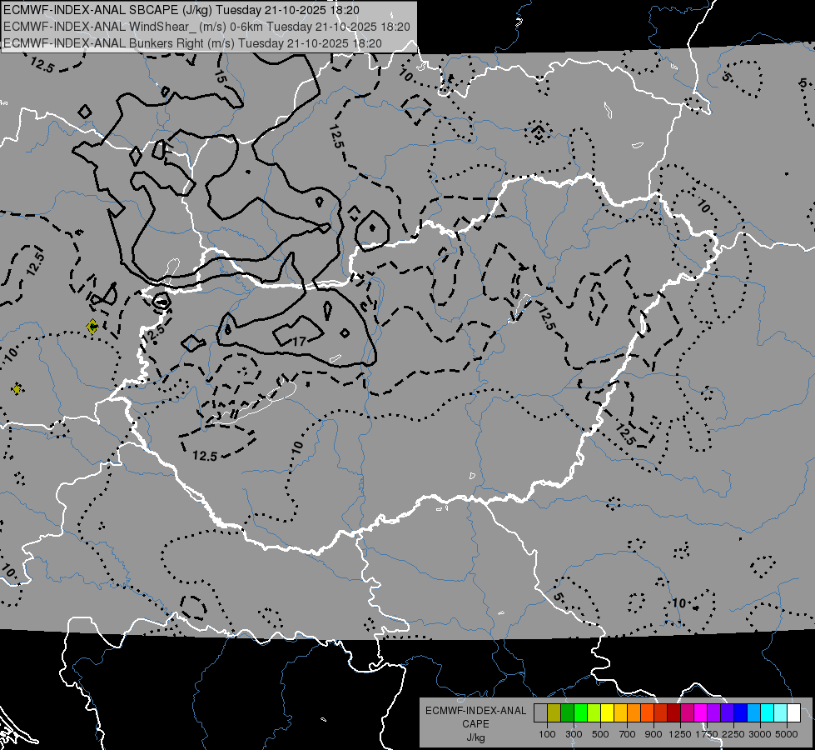Select the bright cyan legend swatch
The image size is (815, 750).
pyautogui.click(x=768, y=712)
